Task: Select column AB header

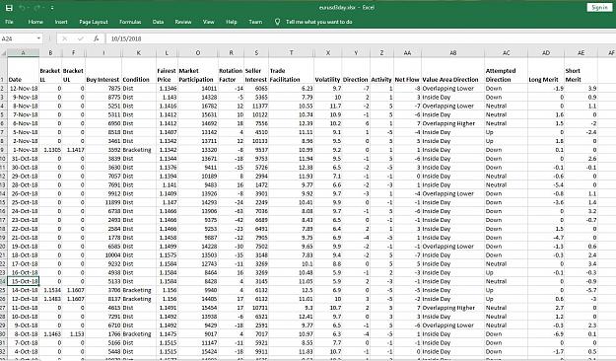Action: (x=453, y=52)
